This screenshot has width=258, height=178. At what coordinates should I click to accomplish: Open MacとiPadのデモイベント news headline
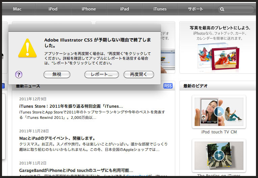[57, 138]
